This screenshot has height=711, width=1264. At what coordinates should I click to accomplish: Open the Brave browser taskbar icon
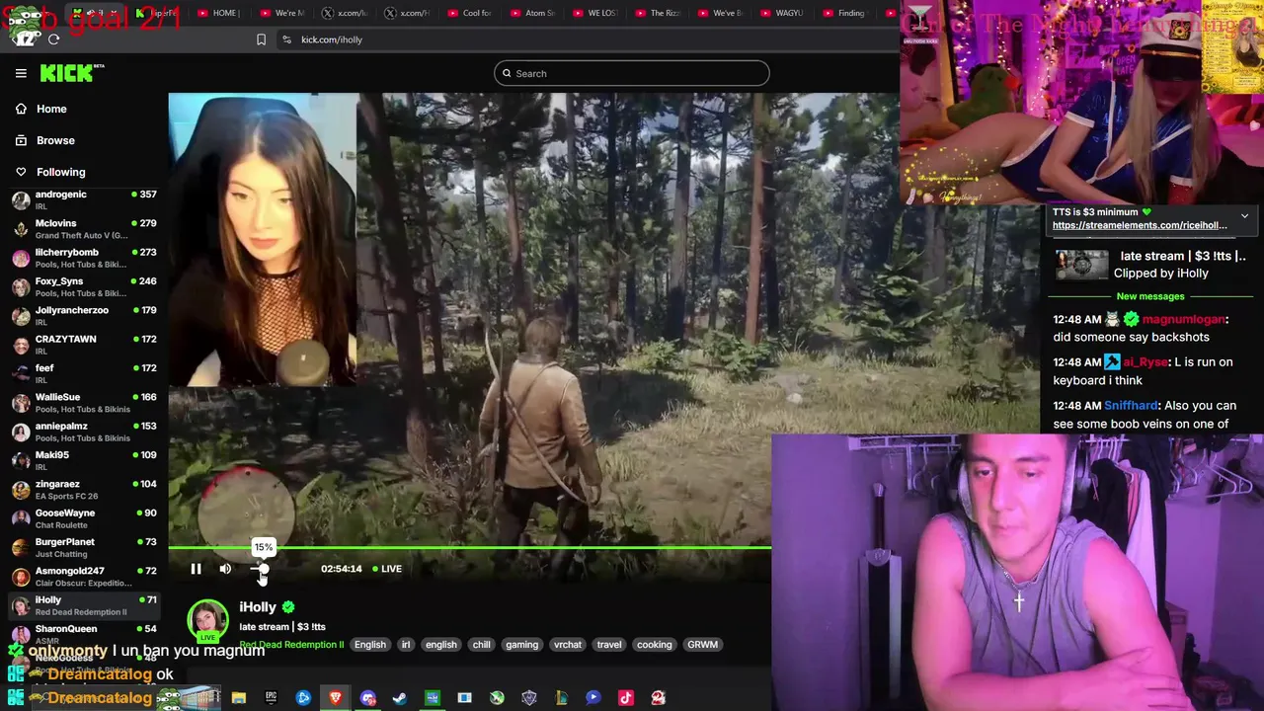click(x=336, y=698)
